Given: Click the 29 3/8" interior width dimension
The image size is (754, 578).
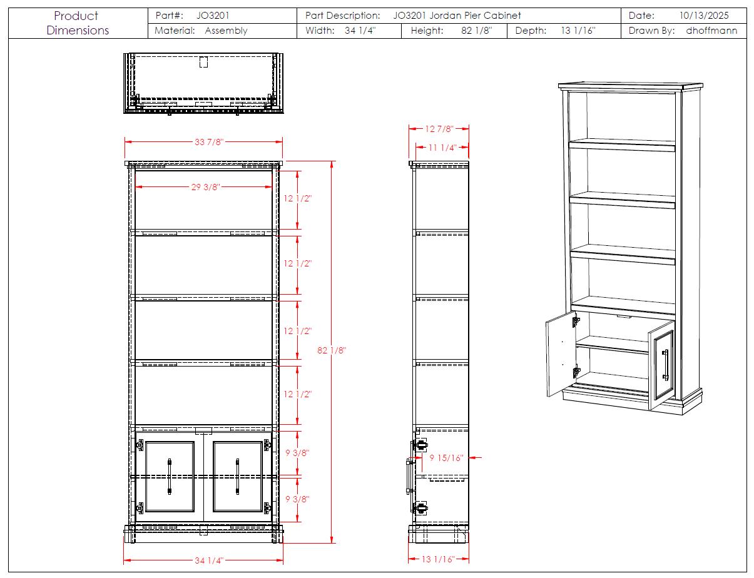Looking at the screenshot, I should [x=206, y=187].
